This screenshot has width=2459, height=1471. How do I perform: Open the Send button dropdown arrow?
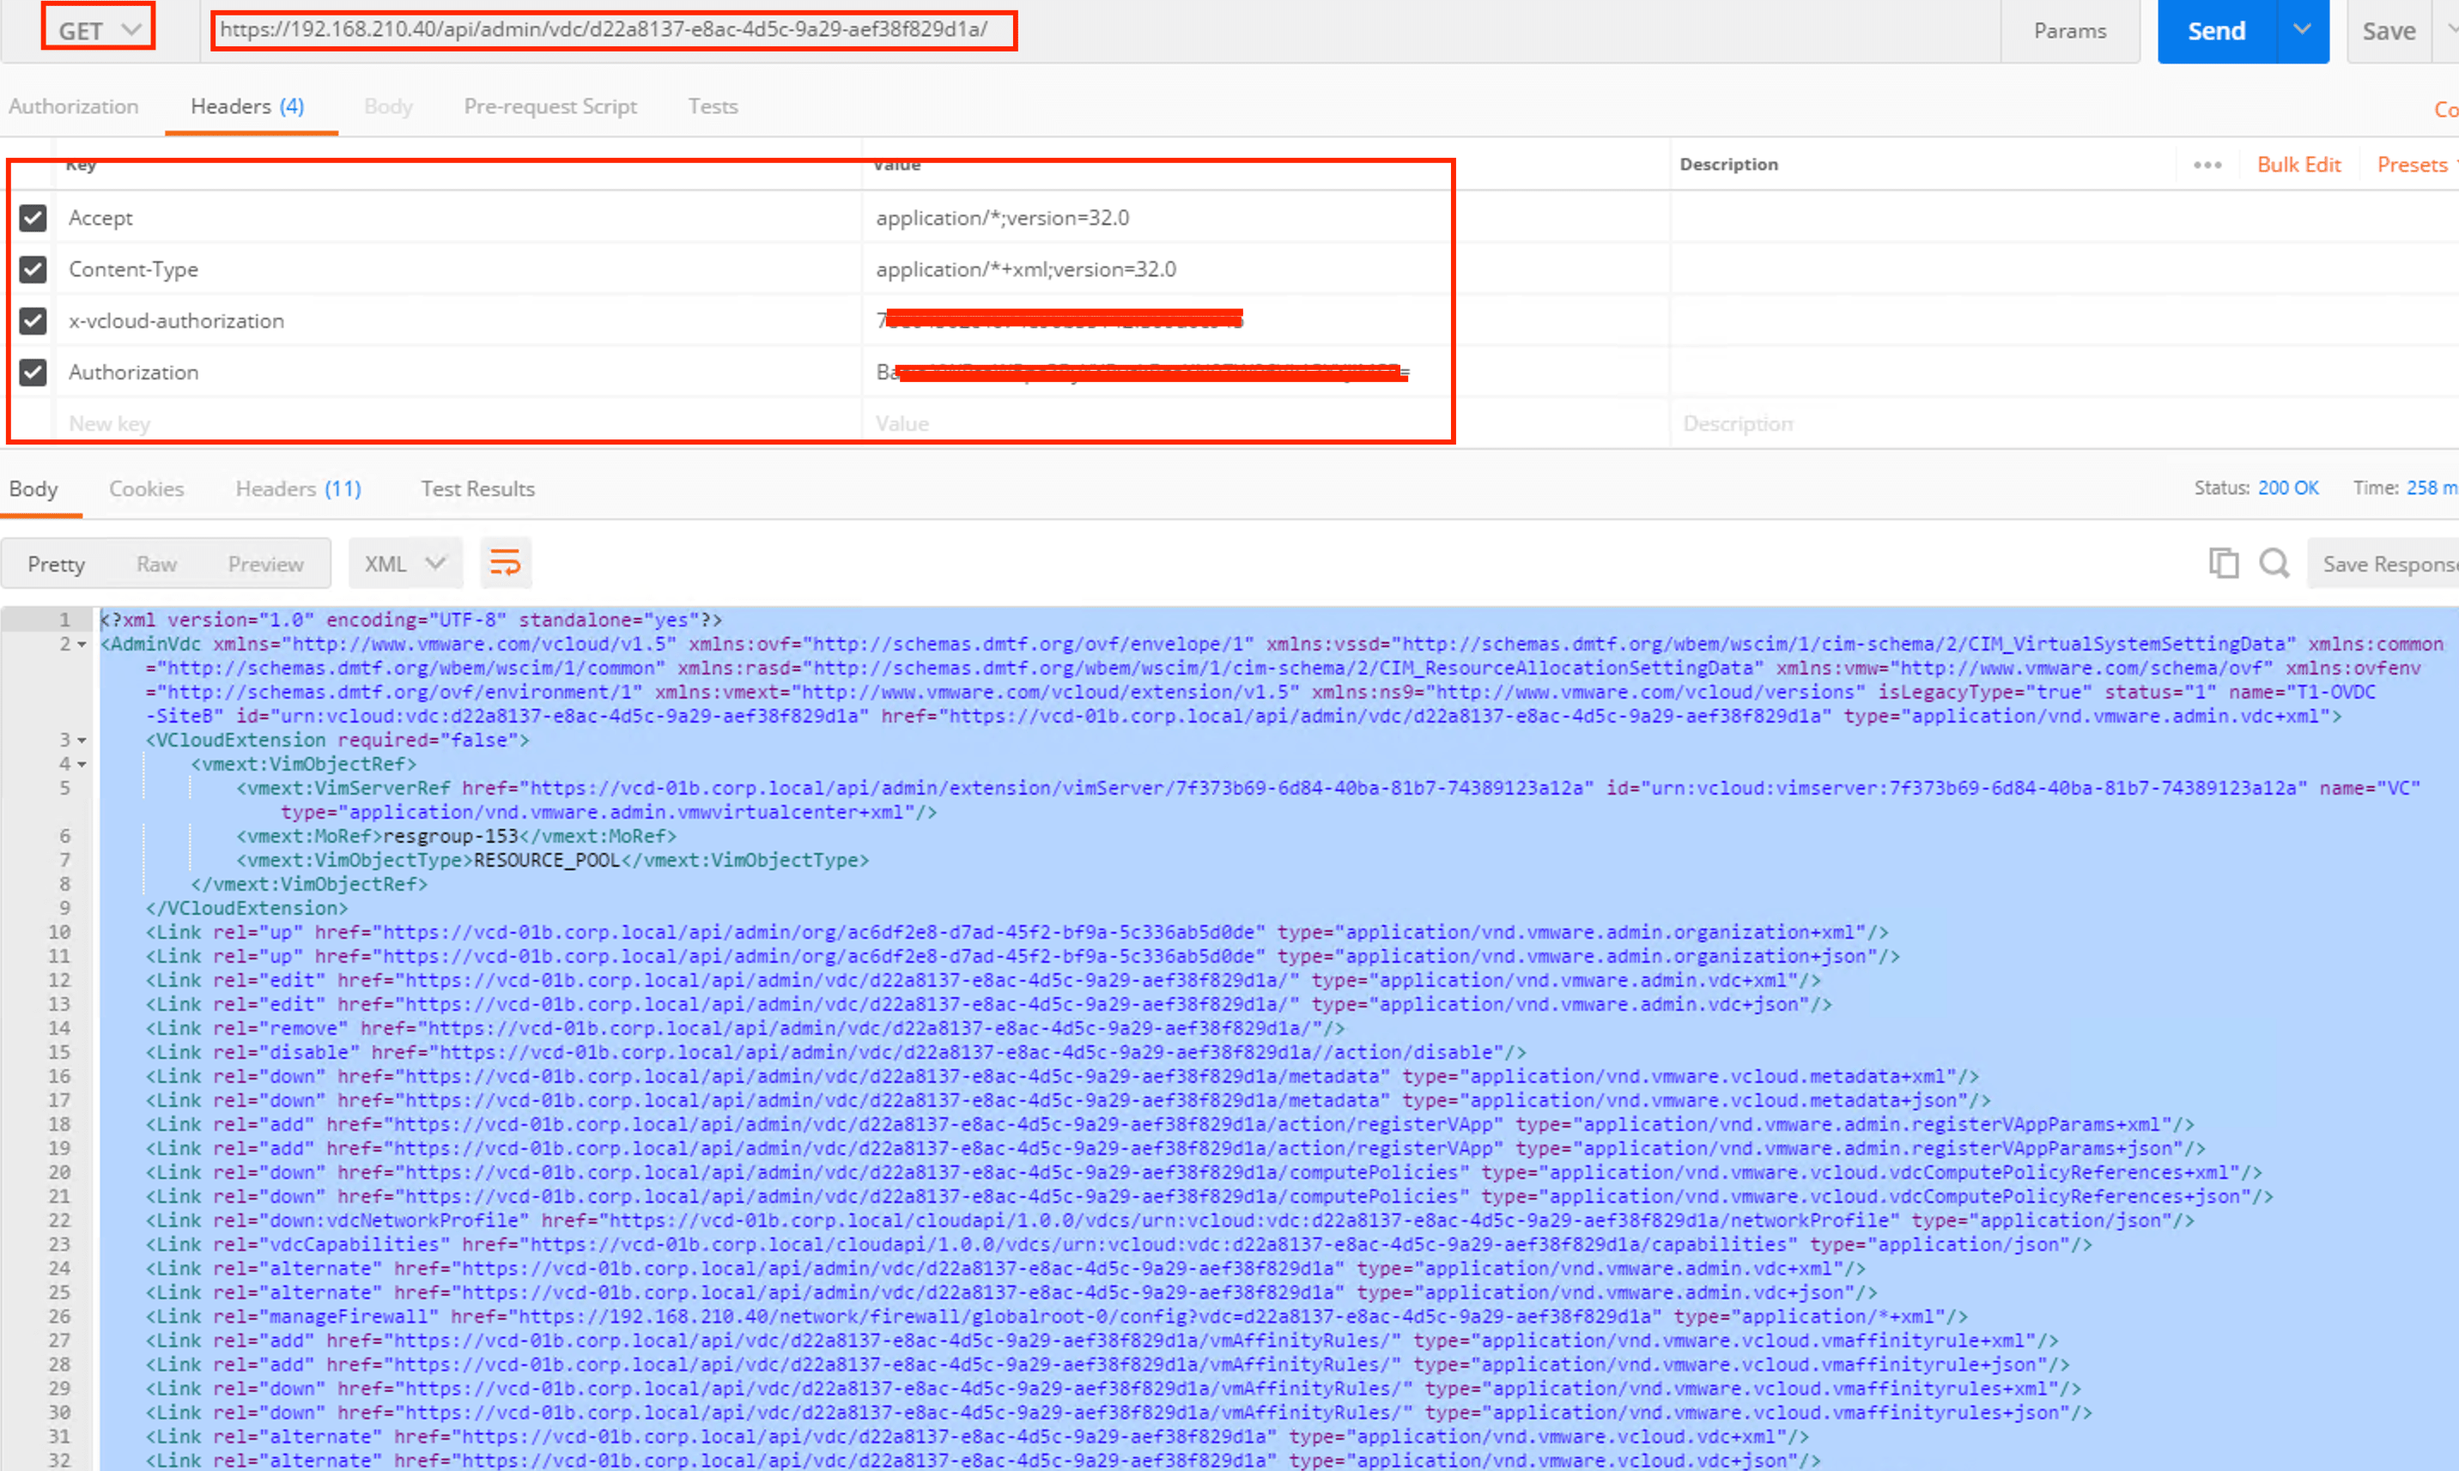pyautogui.click(x=2301, y=30)
